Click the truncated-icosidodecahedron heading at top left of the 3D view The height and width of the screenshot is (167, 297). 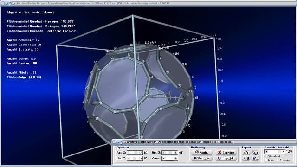(31, 13)
